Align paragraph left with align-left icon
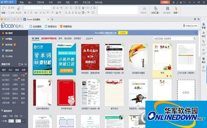Image resolution: width=207 pixels, height=128 pixels. coord(66,13)
